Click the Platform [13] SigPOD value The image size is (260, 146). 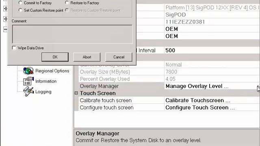(x=212, y=8)
